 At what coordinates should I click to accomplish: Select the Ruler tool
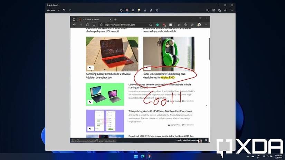point(151,10)
